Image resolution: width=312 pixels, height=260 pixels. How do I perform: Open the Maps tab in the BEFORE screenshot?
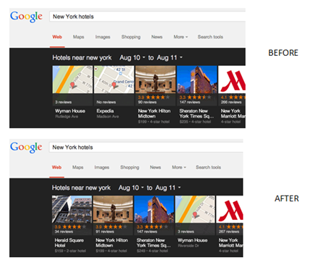(x=79, y=37)
